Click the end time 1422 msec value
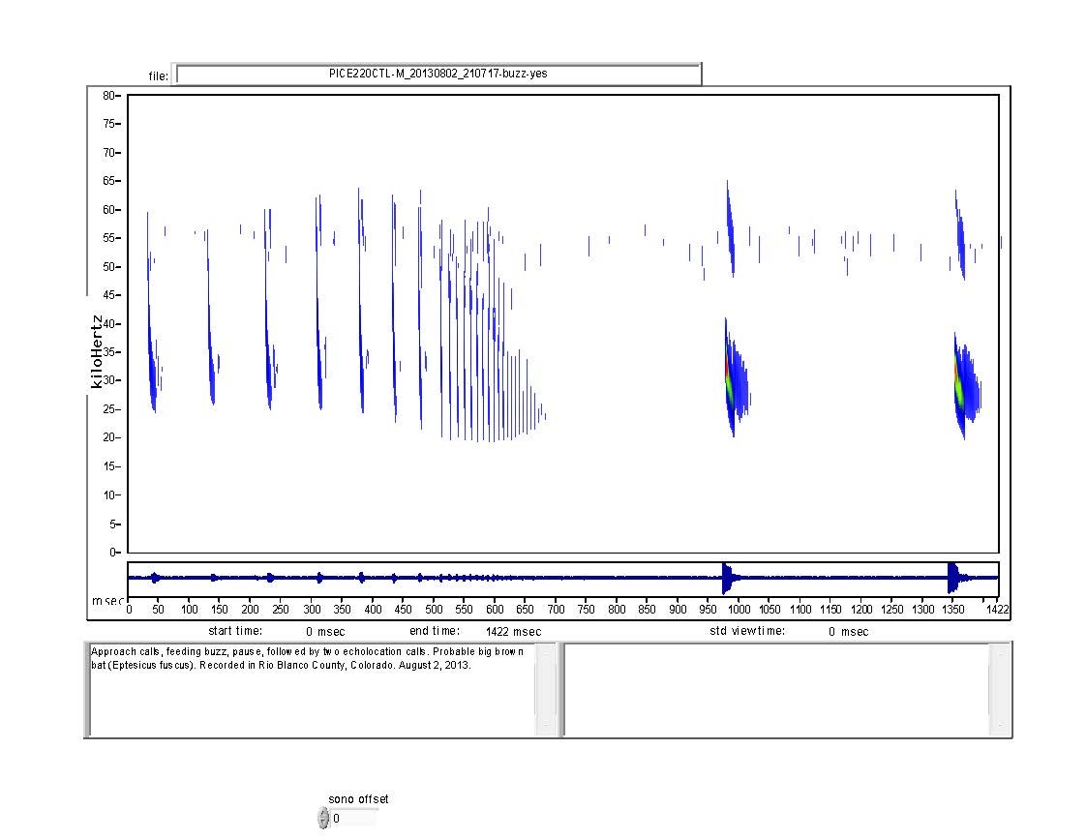This screenshot has width=1086, height=839. [513, 631]
